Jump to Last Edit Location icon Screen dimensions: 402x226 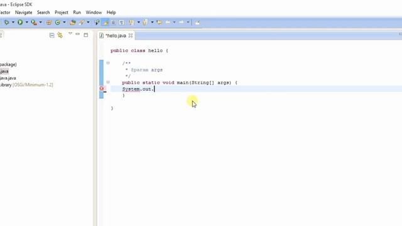point(159,23)
